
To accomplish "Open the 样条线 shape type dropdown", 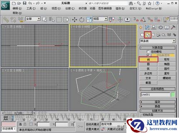I will 158,41.
